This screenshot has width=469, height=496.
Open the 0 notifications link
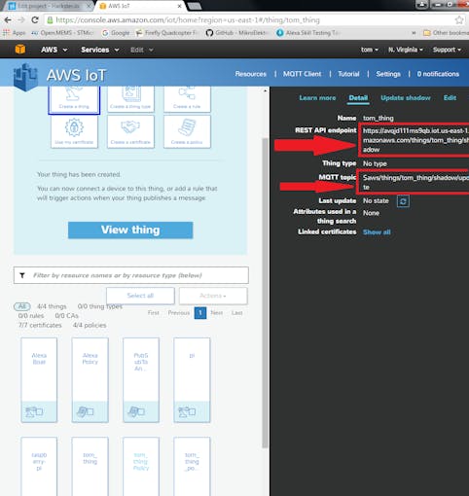tap(438, 74)
